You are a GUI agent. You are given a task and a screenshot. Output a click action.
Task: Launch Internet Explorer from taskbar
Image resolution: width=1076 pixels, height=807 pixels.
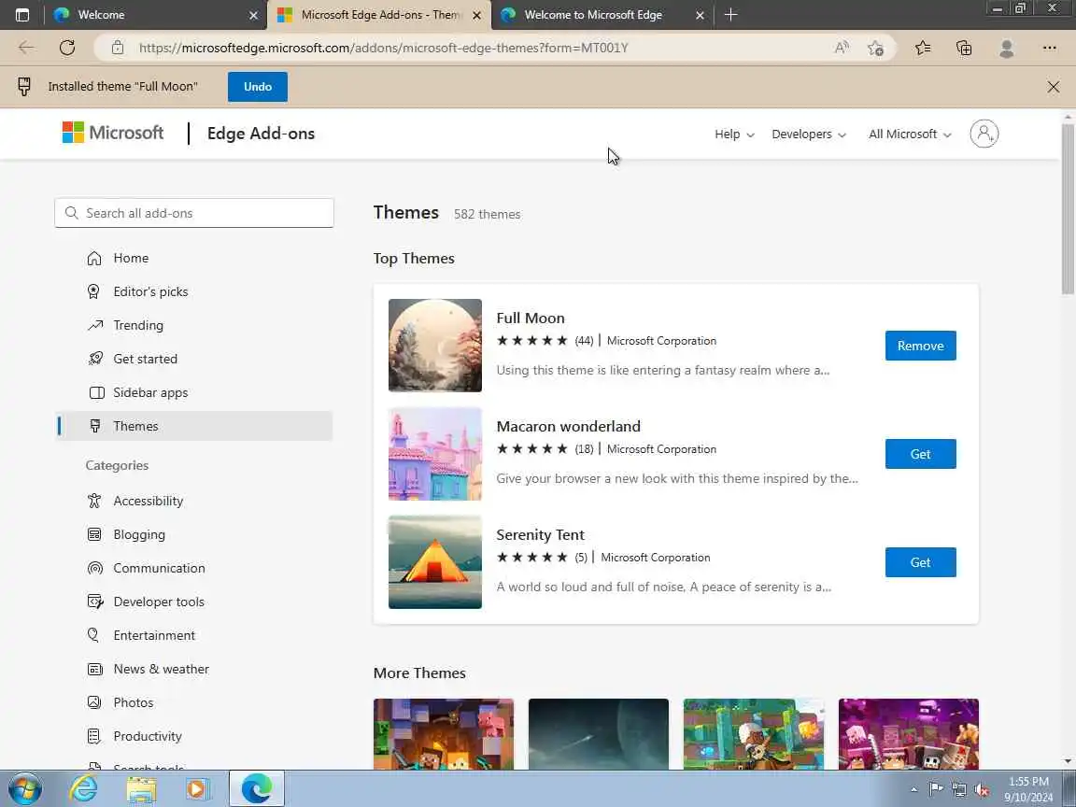(83, 789)
